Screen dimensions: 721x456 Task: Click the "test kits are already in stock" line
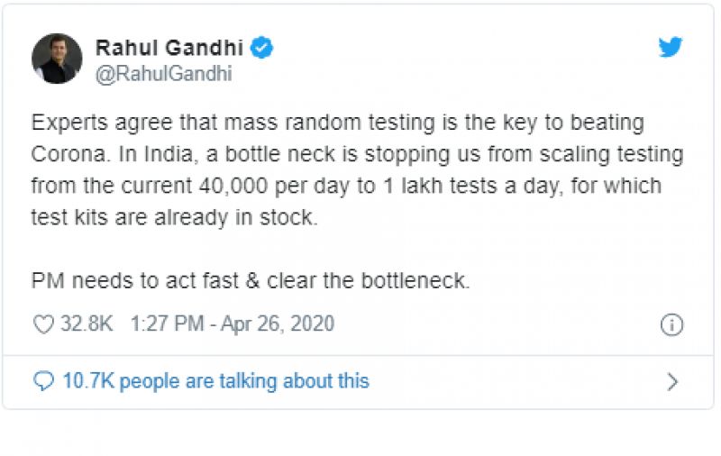coord(175,217)
